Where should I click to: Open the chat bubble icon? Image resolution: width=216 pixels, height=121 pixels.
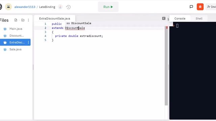(191, 7)
